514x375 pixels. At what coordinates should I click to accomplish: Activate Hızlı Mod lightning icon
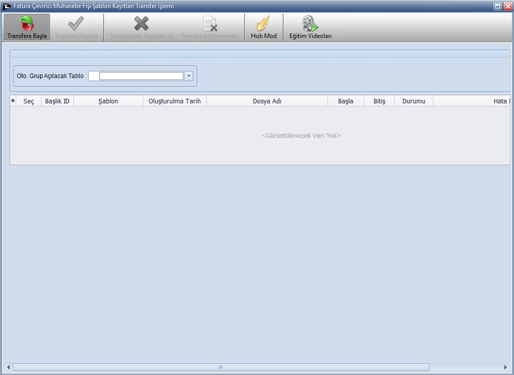[x=264, y=23]
